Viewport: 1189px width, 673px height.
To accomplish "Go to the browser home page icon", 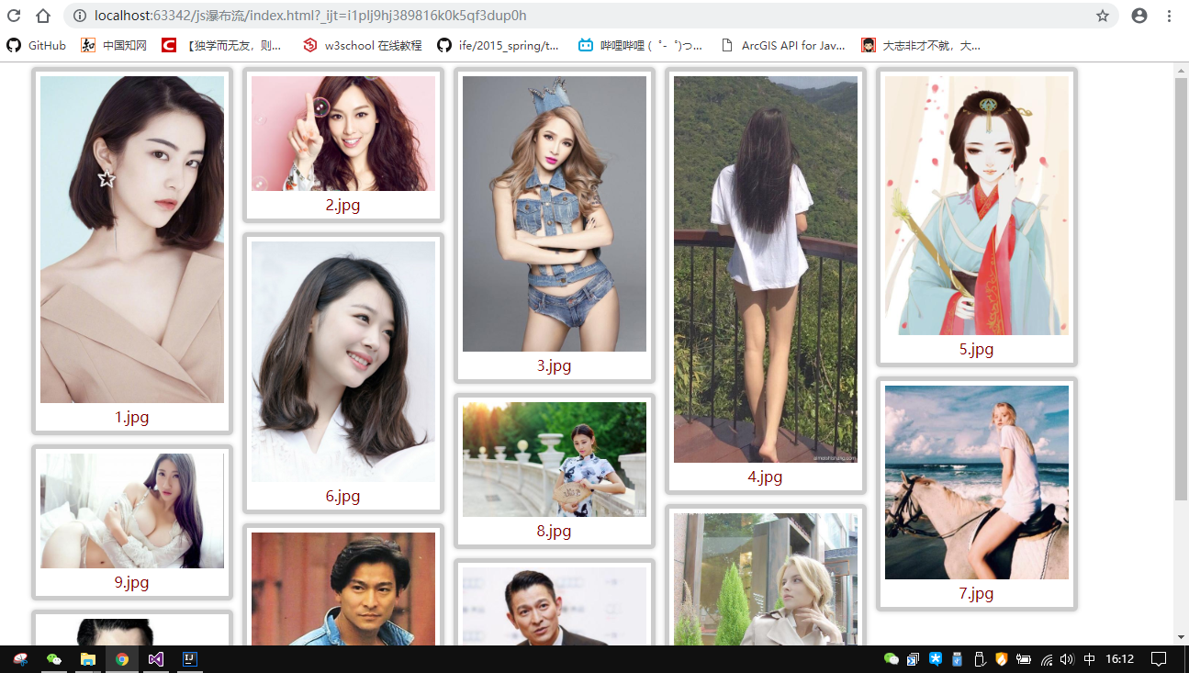I will [43, 16].
